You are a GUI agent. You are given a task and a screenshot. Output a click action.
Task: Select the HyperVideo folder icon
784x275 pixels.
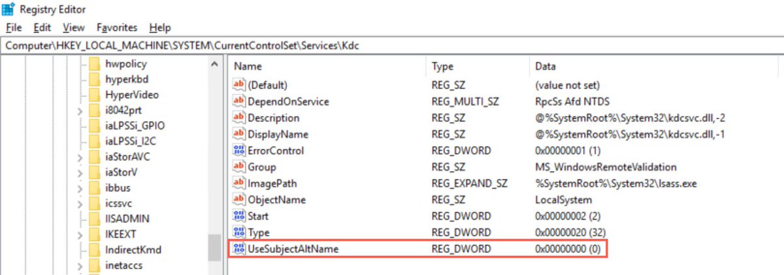click(x=94, y=95)
